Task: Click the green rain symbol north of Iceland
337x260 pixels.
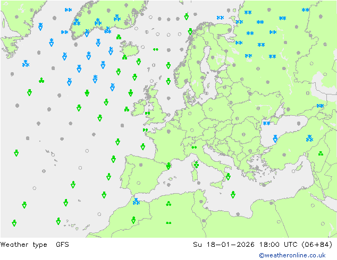Action: 119,37
